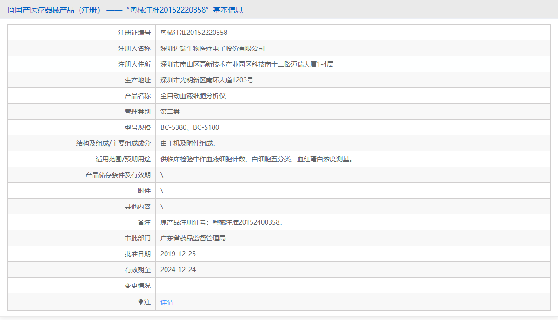The width and height of the screenshot is (558, 320).
Task: Click the expiry date 2024-12-24
Action: click(178, 270)
